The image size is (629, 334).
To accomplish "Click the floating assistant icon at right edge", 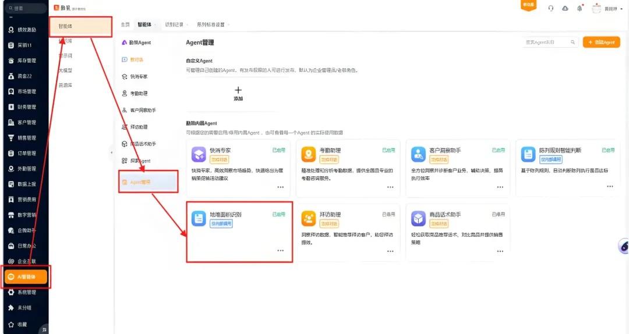I will pyautogui.click(x=623, y=246).
